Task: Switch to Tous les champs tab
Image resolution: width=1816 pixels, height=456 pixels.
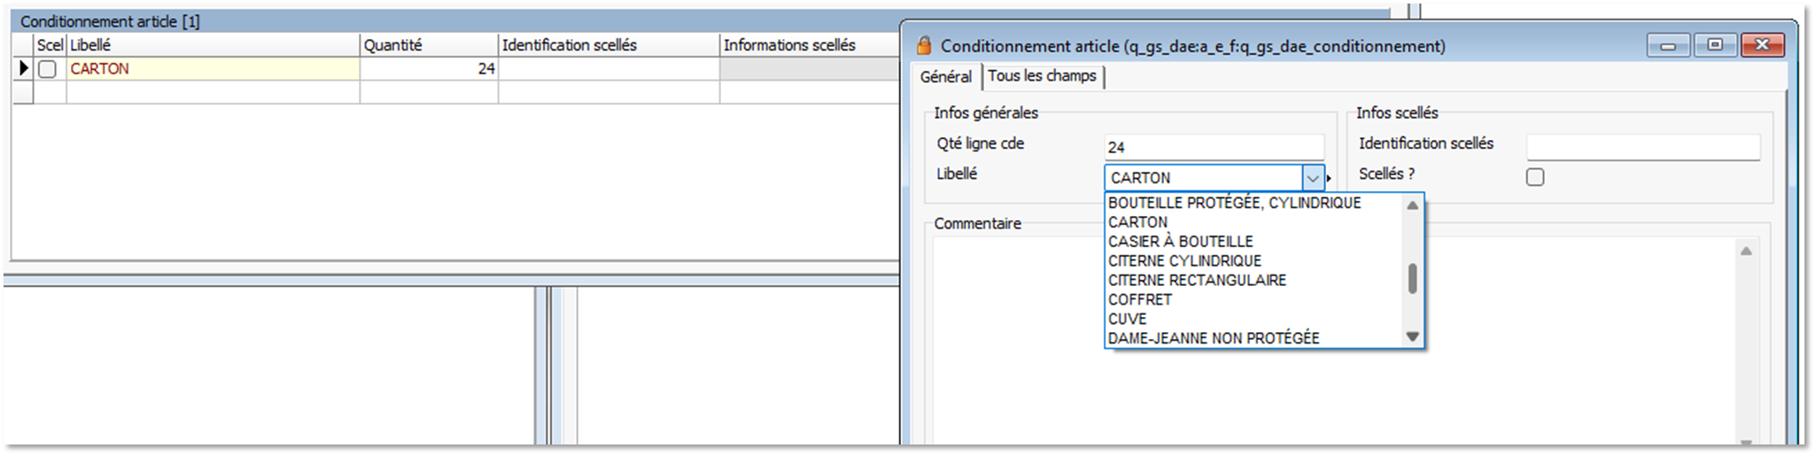Action: [1042, 76]
